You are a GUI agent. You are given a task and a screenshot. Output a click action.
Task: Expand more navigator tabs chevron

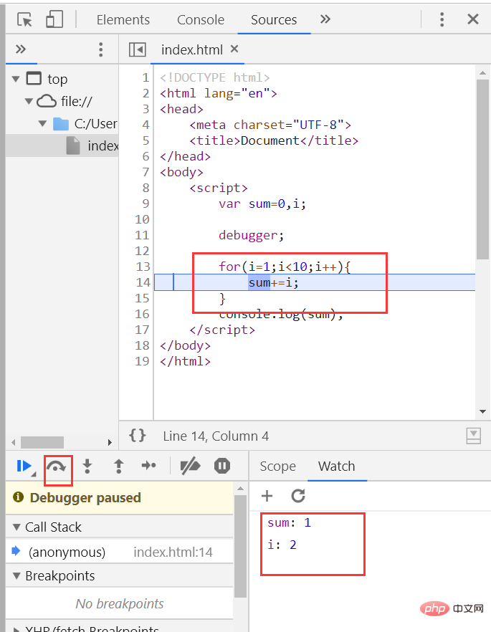(21, 49)
